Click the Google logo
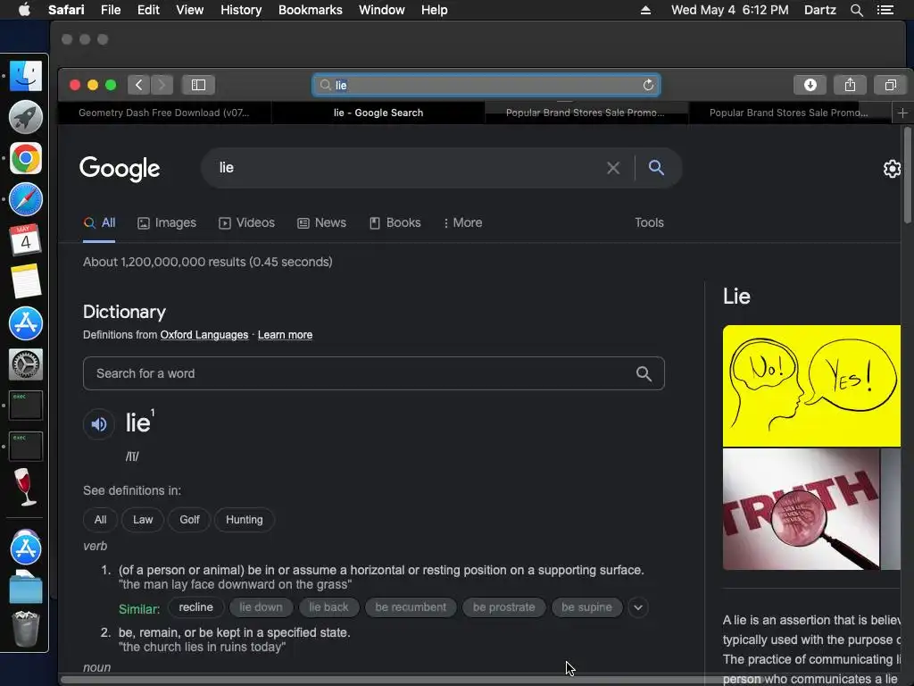The width and height of the screenshot is (914, 686). [120, 169]
